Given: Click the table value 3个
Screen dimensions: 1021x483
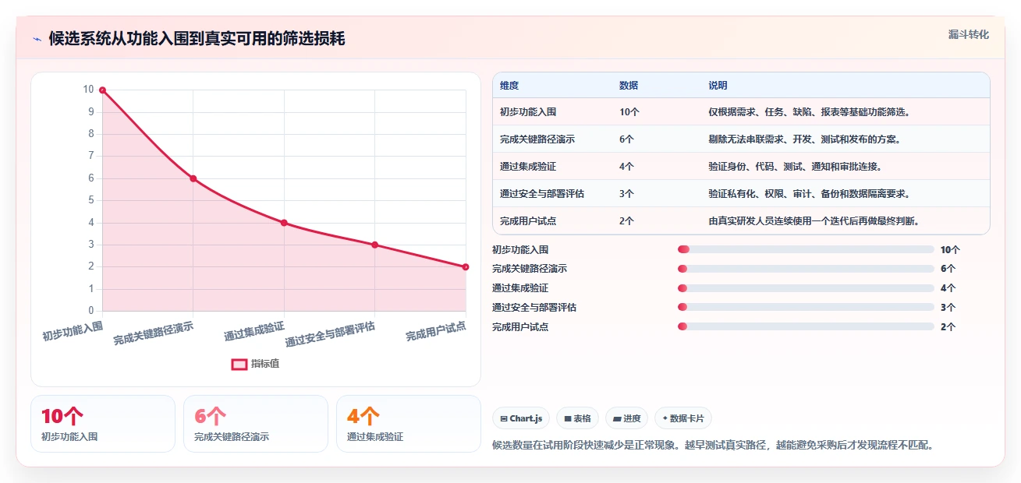Looking at the screenshot, I should click(627, 194).
